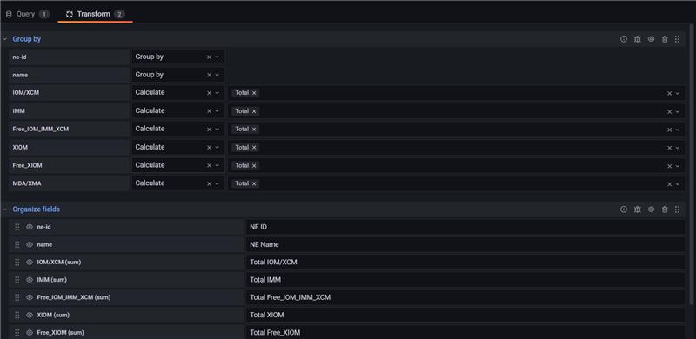Remove Total tag from IMM row
Screen dimensions: 696x339
pyautogui.click(x=254, y=111)
